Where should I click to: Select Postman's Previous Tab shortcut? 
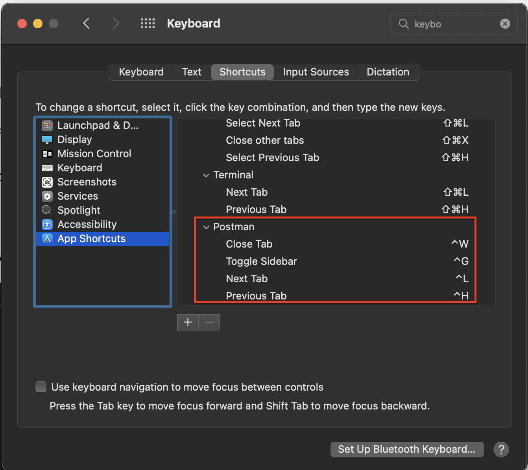336,296
